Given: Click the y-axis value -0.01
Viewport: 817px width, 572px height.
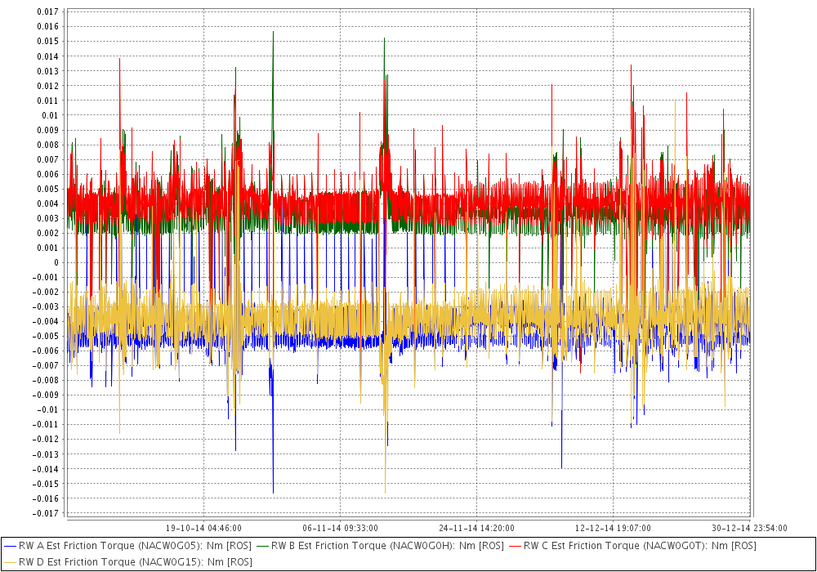Looking at the screenshot, I should point(48,410).
